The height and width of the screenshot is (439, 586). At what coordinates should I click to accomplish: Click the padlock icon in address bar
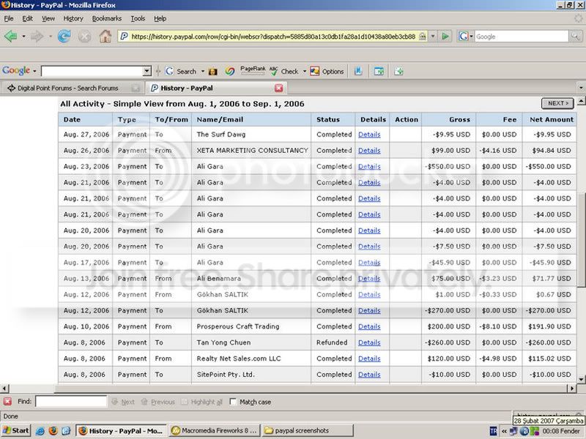click(x=423, y=36)
